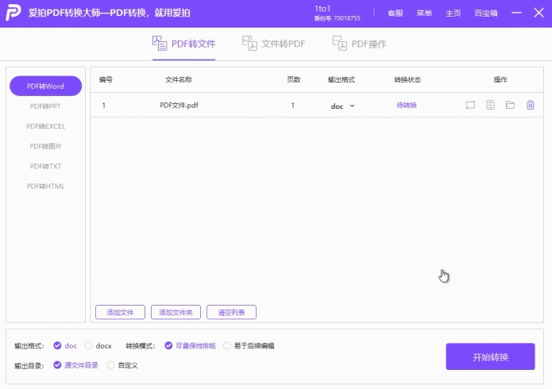Click the 输出格式 column header

pos(341,79)
